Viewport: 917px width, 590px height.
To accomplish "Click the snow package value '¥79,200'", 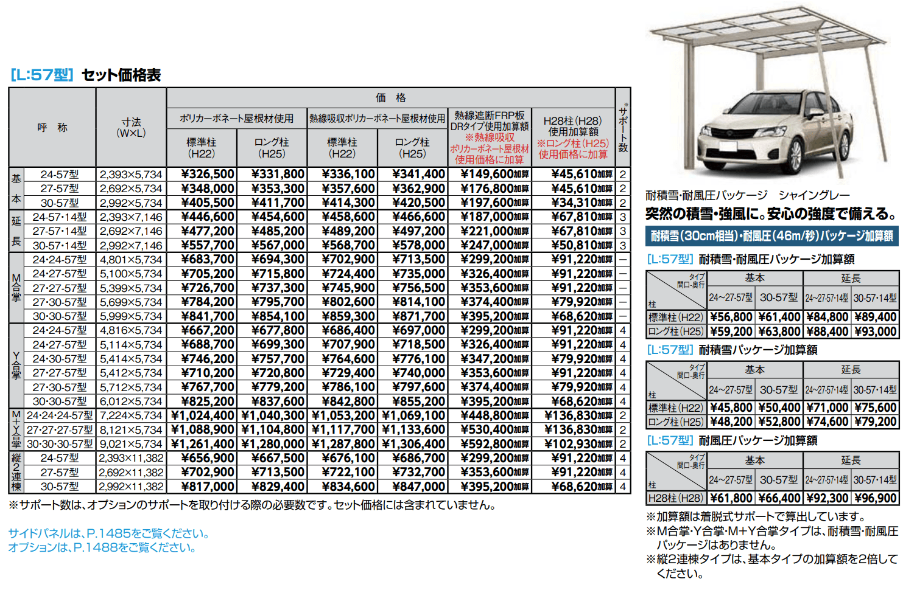I will 876,422.
